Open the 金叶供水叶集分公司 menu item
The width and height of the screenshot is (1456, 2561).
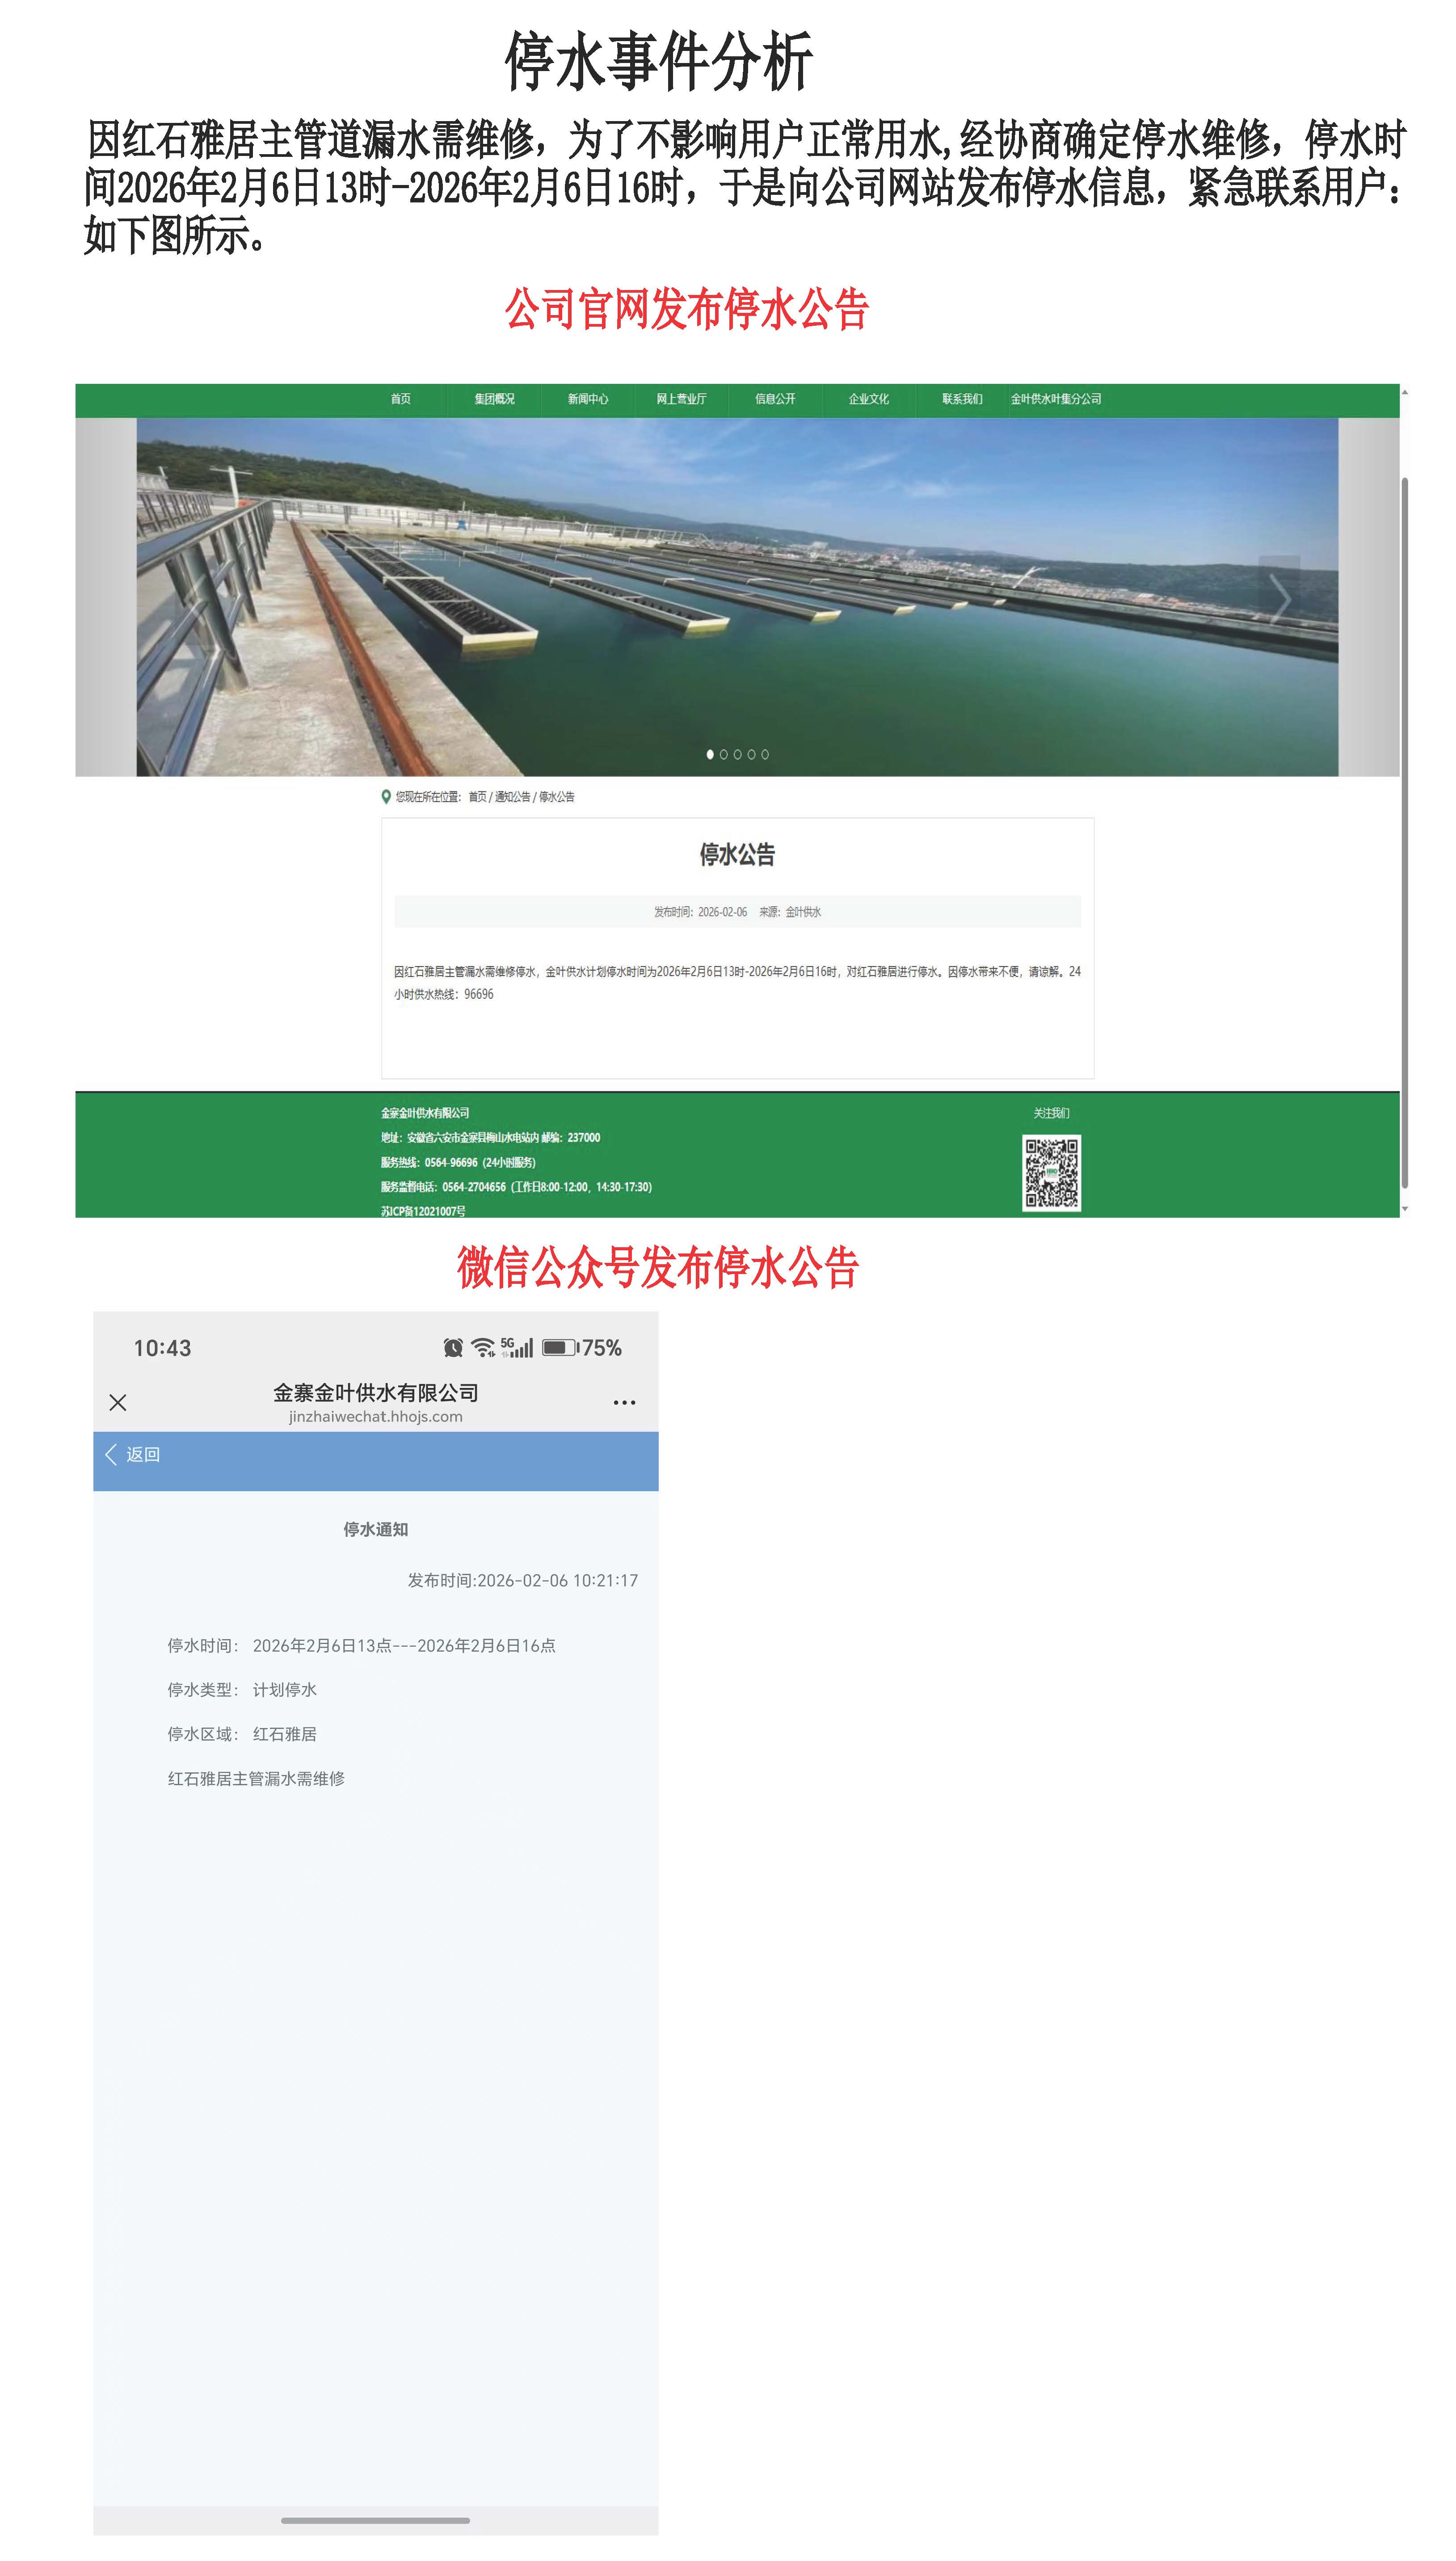tap(1055, 399)
